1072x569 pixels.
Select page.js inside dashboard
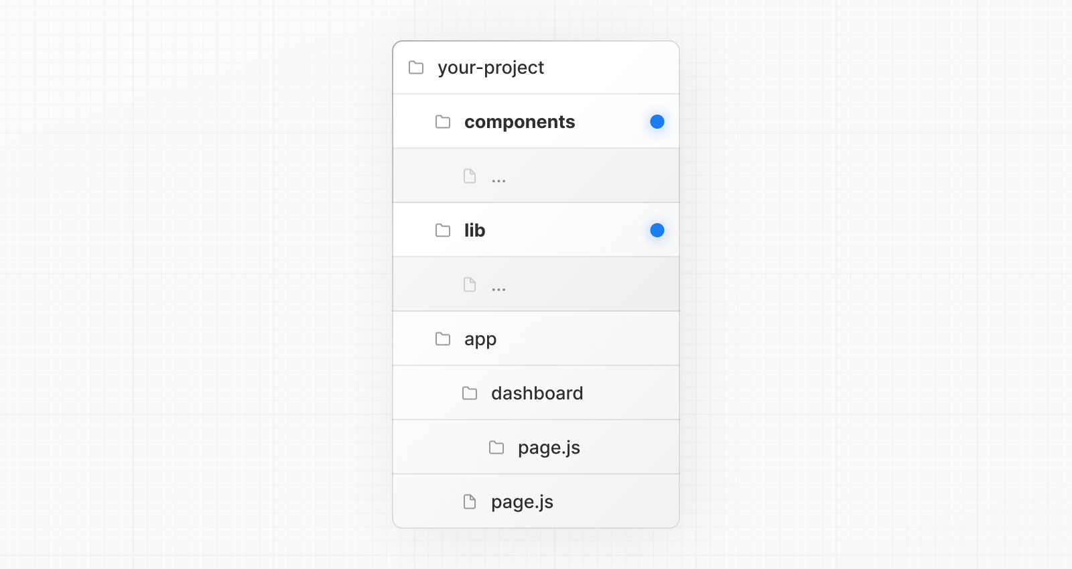pos(549,448)
